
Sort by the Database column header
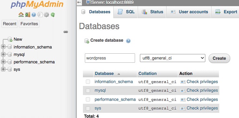coord(104,74)
